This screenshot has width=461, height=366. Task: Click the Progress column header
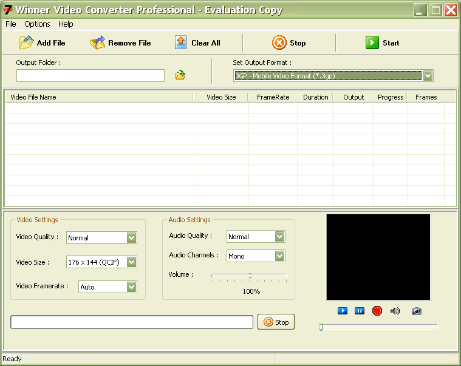(391, 97)
